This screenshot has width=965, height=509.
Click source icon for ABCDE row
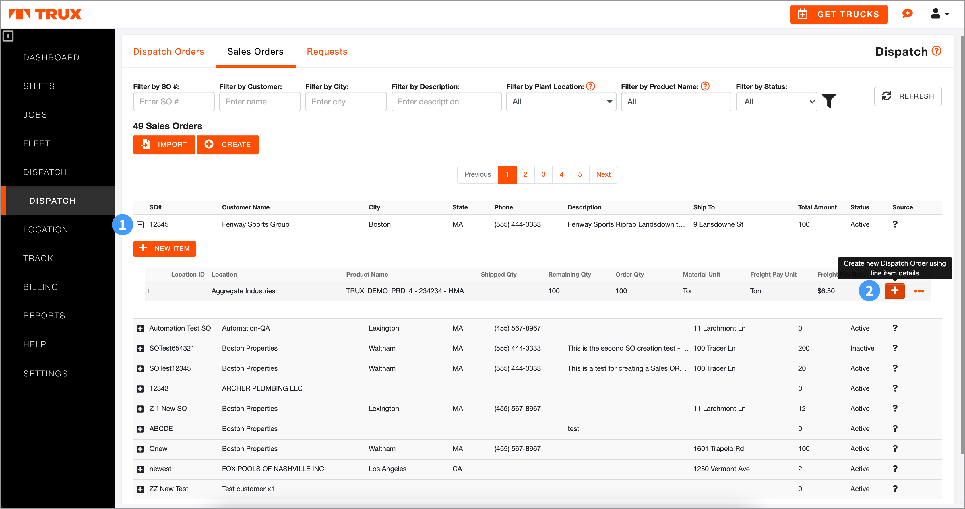[895, 428]
